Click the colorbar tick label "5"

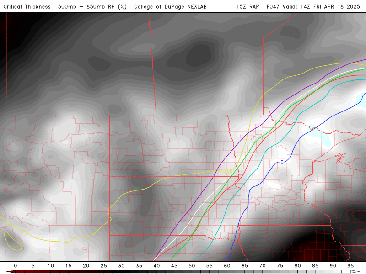click(x=33, y=266)
